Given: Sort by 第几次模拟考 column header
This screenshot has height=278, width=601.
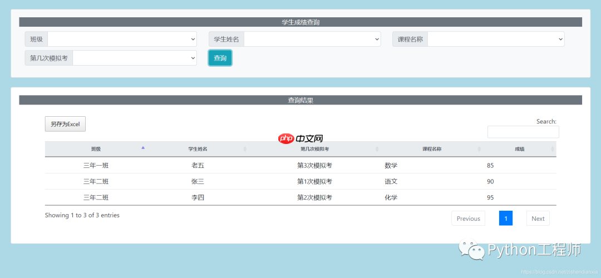Looking at the screenshot, I should [314, 149].
